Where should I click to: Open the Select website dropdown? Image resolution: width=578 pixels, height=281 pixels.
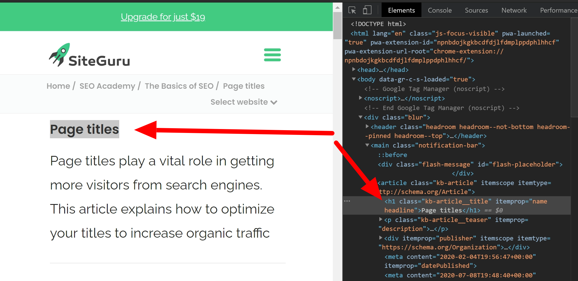[243, 102]
